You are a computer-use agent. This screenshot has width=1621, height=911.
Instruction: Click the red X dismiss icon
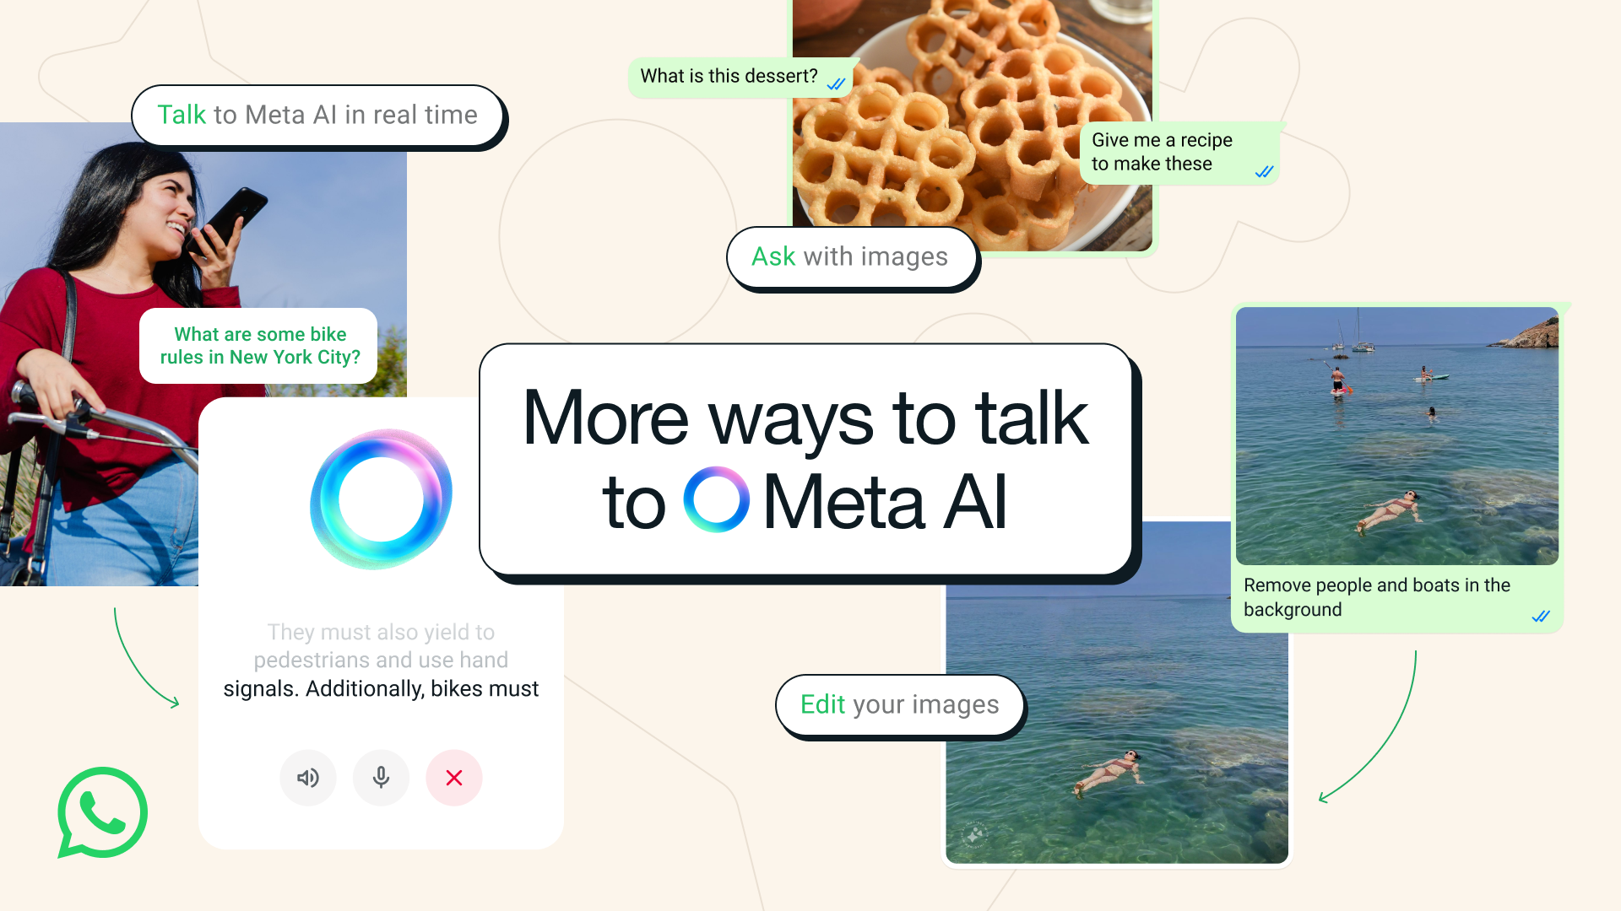[x=453, y=776]
